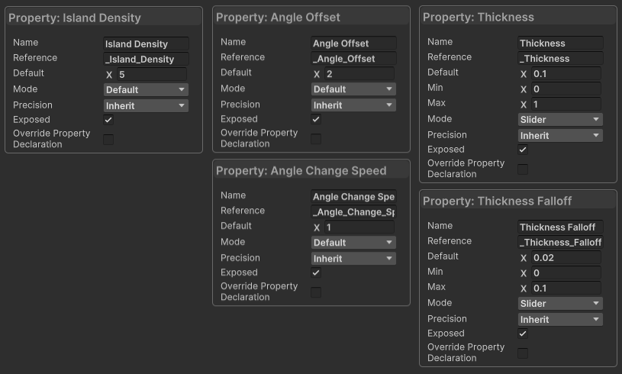Click the X label beside Island Density default
The height and width of the screenshot is (374, 622).
(109, 75)
